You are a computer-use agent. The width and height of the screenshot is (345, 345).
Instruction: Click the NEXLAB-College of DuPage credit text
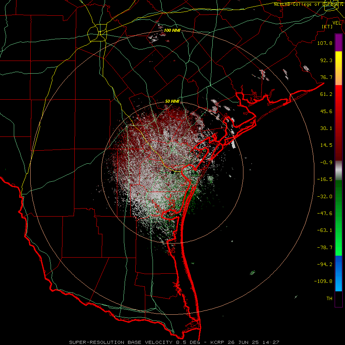tap(308, 4)
